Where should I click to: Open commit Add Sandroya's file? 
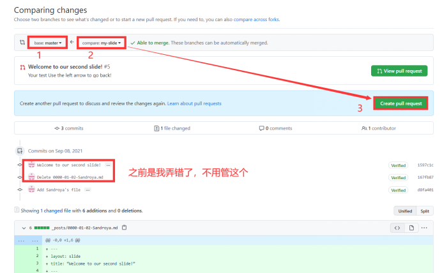tap(59, 190)
